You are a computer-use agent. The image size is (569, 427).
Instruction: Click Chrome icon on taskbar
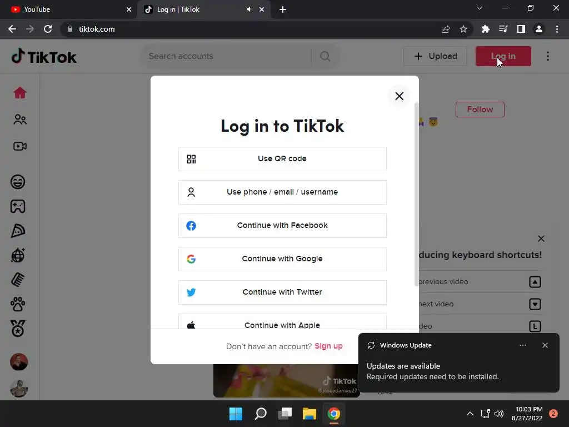pos(334,414)
